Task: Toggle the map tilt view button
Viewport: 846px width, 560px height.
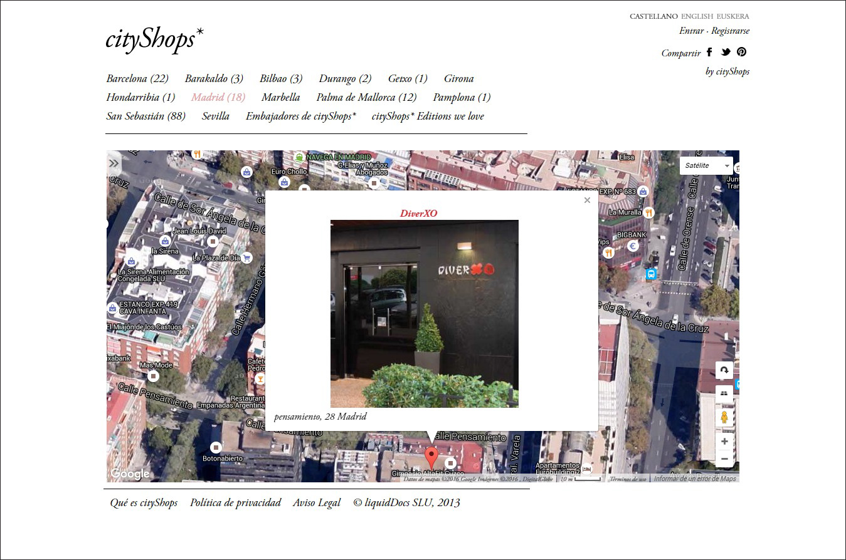Action: click(724, 394)
